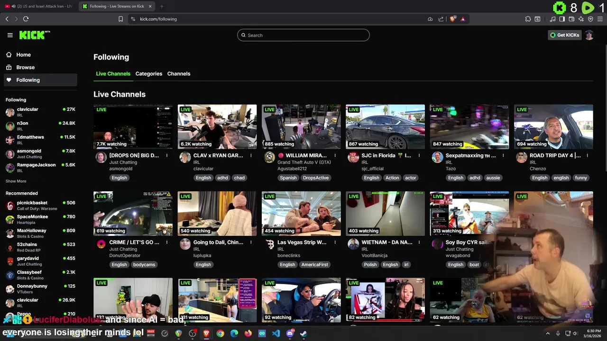Open MaxHolloway in the Recommended list
Screen dimensions: 607x341
point(40,233)
